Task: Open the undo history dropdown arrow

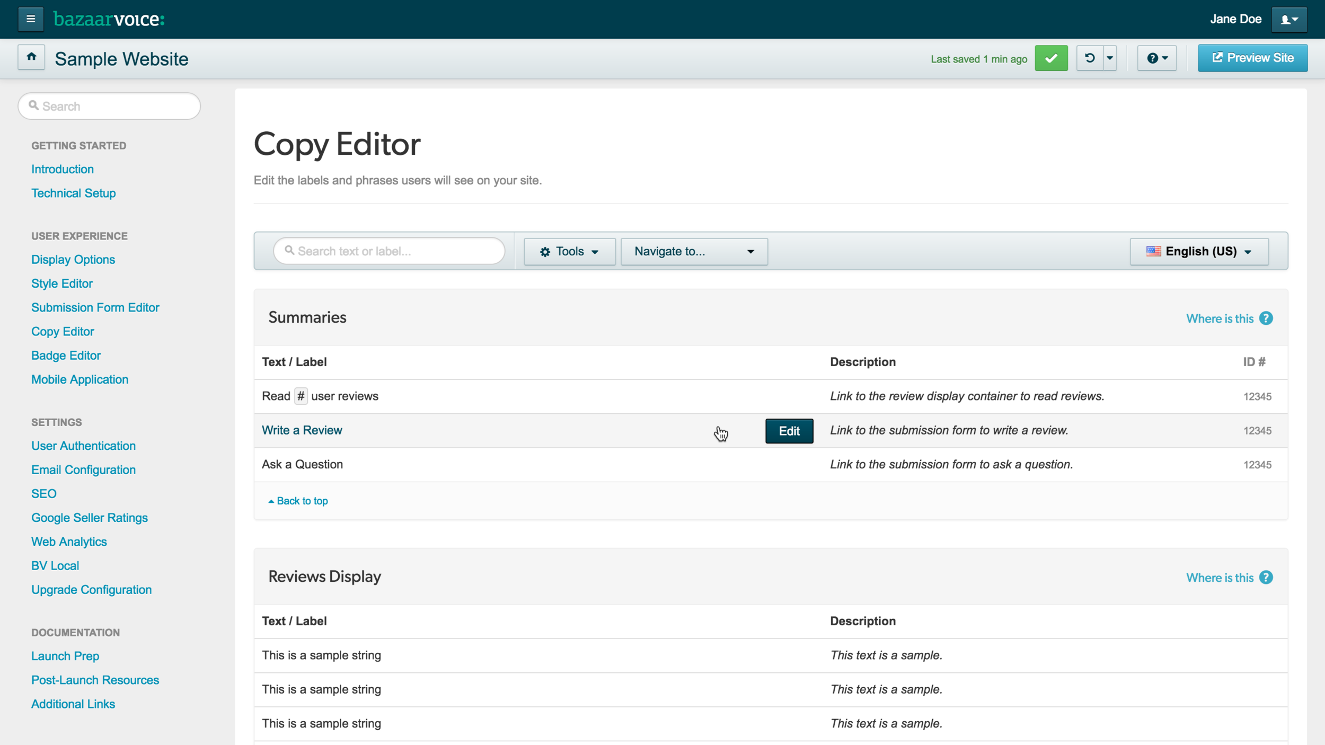Action: click(x=1110, y=58)
